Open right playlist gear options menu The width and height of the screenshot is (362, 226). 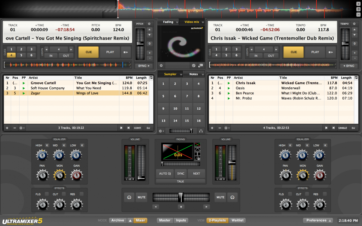(x=227, y=128)
